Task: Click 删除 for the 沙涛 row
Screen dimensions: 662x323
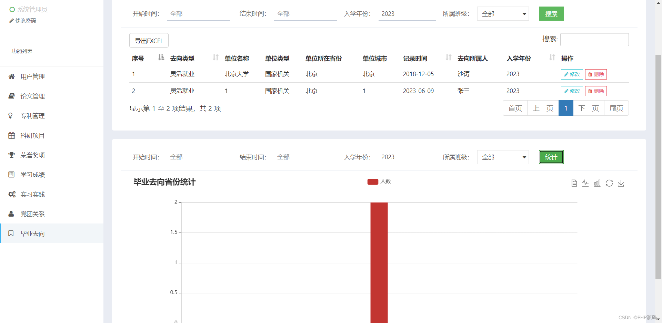Action: pos(596,74)
